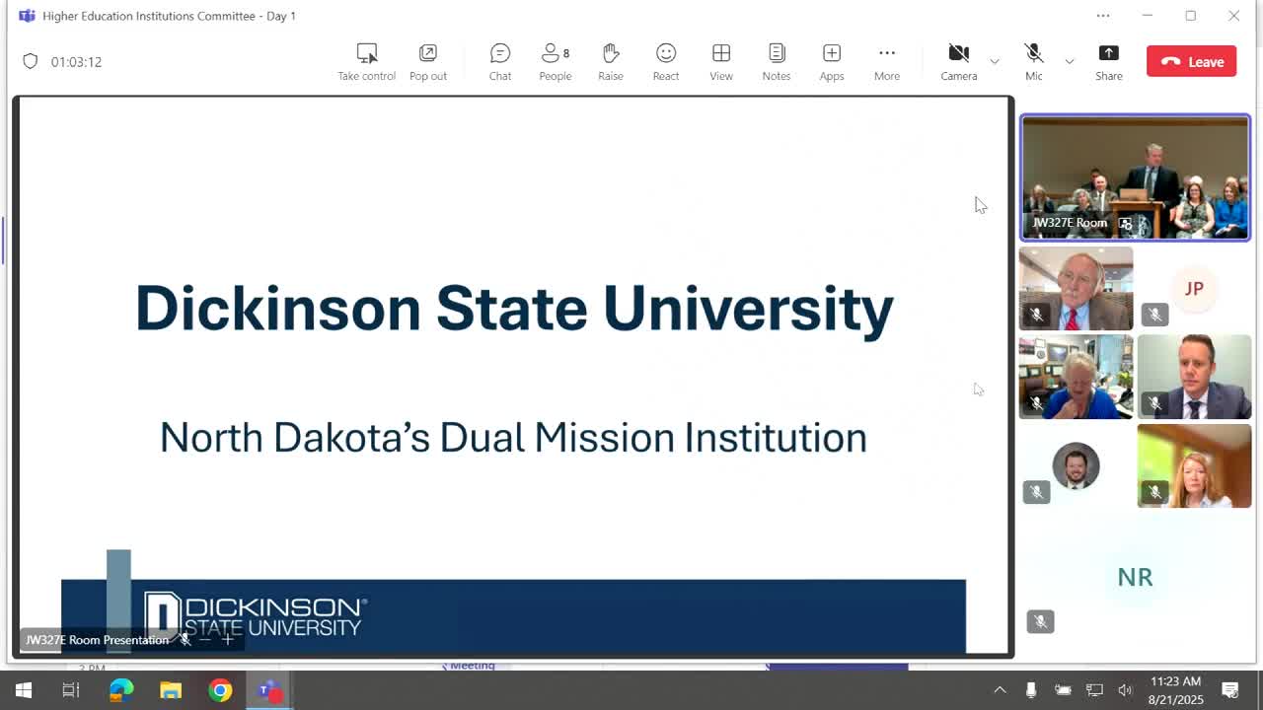Open the Windows Start menu
Screen dimensions: 1263x710
tap(24, 690)
